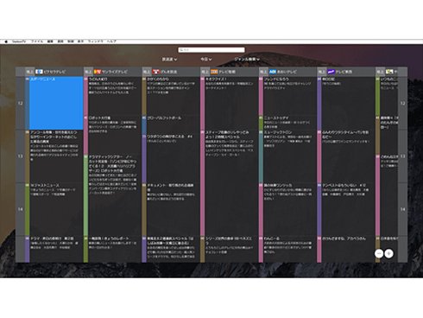423x318 pixels.
Task: Open the 今日 date dropdown
Action: click(x=206, y=60)
